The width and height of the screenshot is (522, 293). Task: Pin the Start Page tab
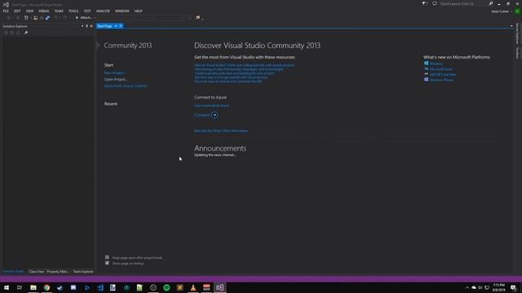point(116,26)
